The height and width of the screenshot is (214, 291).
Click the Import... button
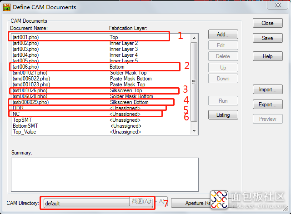point(268,90)
